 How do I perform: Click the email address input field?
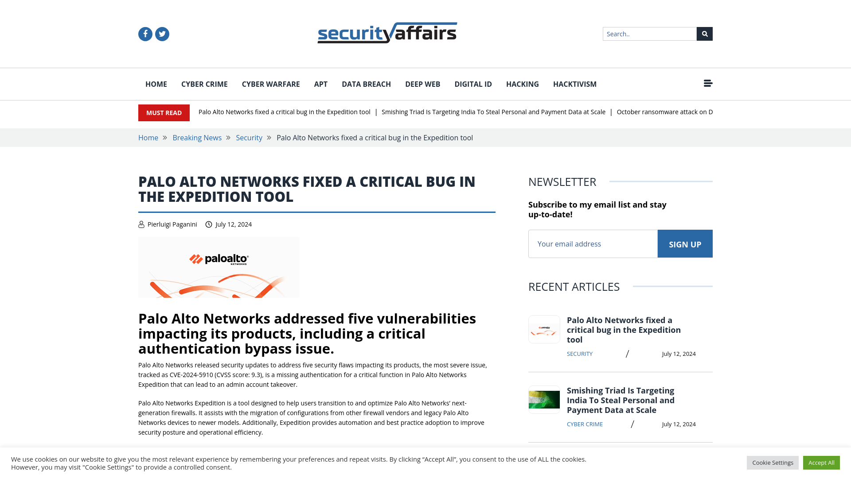pyautogui.click(x=593, y=243)
